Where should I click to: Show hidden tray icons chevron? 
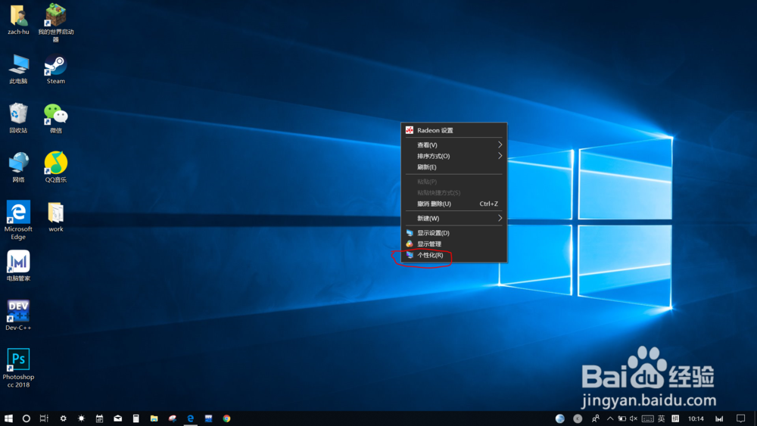coord(610,418)
